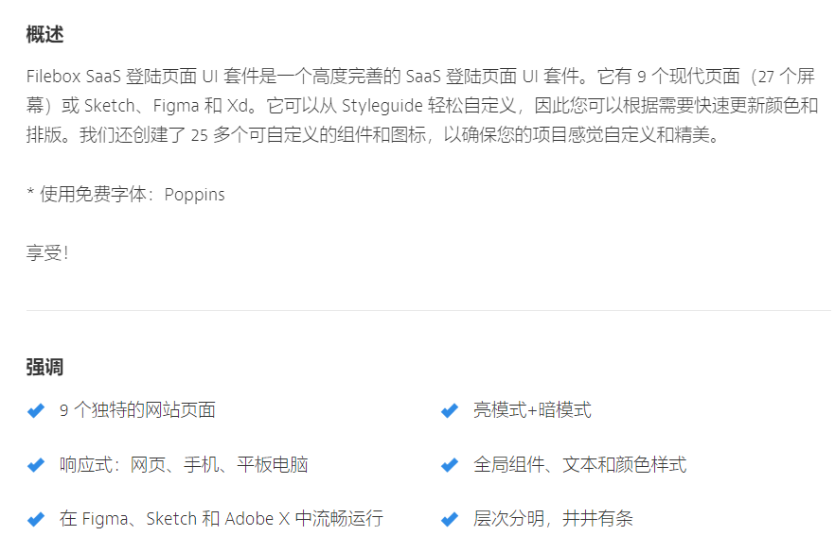Click the 使用免费字体 note line
835x553 pixels.
pyautogui.click(x=126, y=195)
